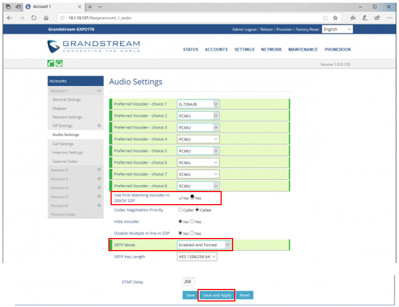Open the SETTINGS menu

coord(244,50)
